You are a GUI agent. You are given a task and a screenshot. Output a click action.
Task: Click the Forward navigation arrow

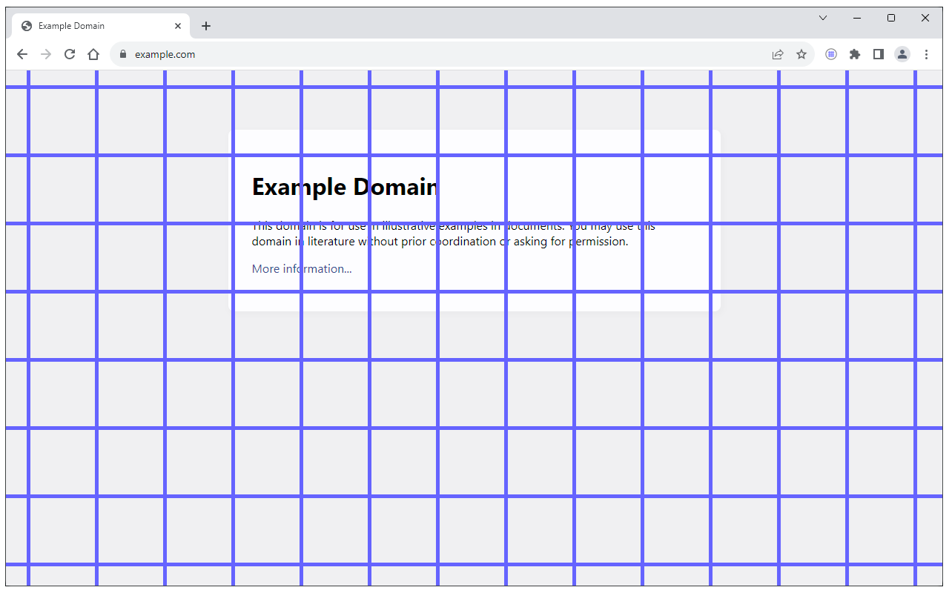(x=45, y=54)
